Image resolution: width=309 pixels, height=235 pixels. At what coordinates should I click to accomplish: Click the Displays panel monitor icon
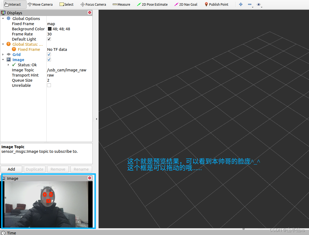click(x=3, y=13)
